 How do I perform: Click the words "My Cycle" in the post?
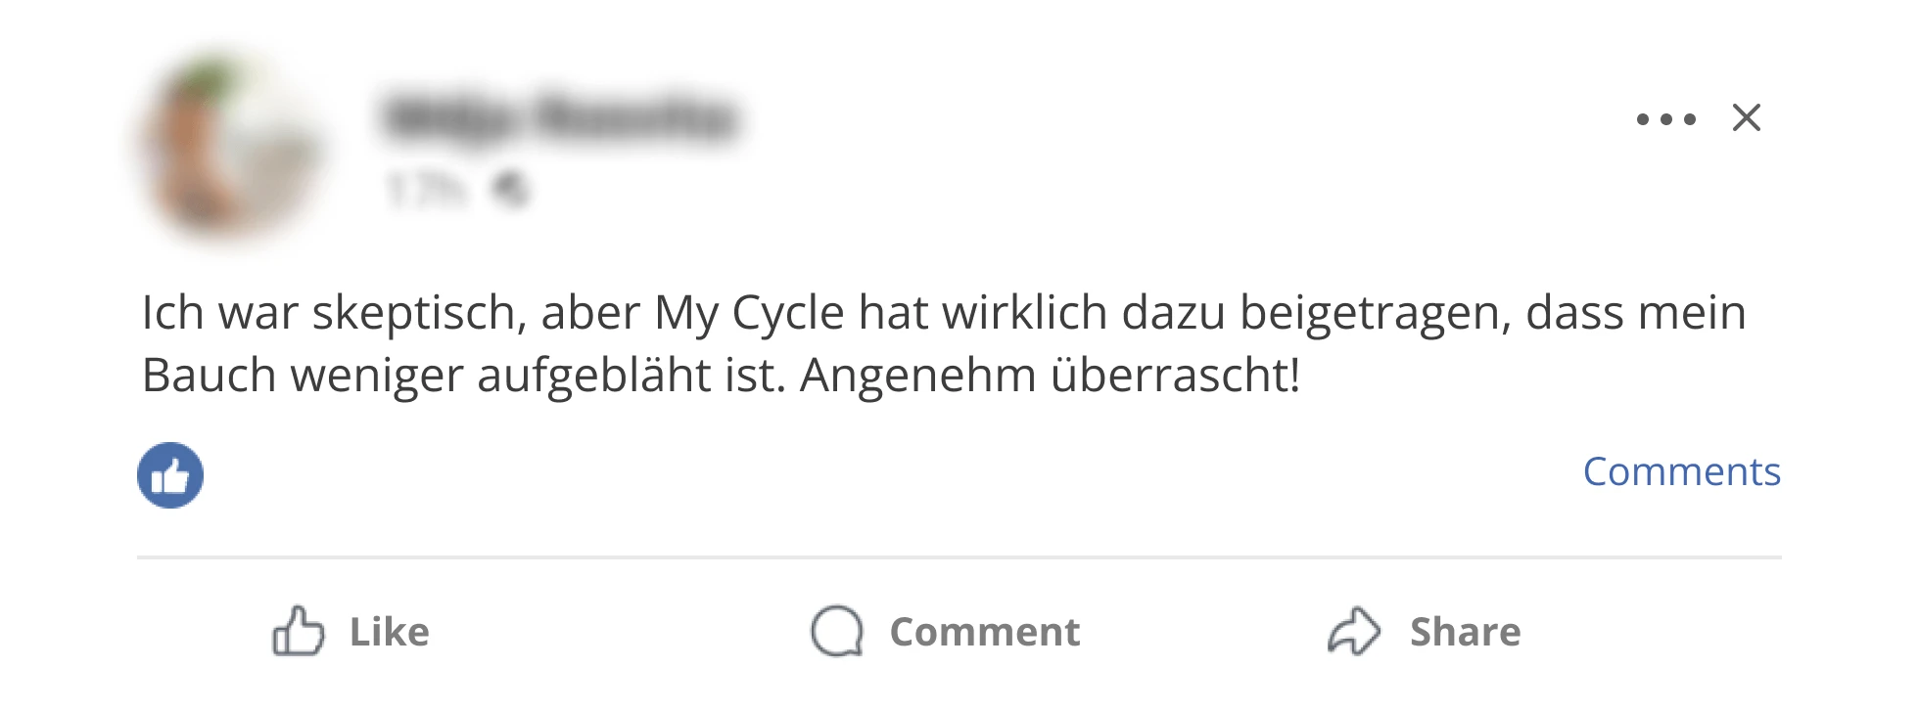(749, 314)
